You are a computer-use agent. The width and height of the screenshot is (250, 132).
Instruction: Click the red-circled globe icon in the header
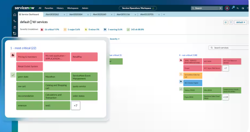click(227, 8)
